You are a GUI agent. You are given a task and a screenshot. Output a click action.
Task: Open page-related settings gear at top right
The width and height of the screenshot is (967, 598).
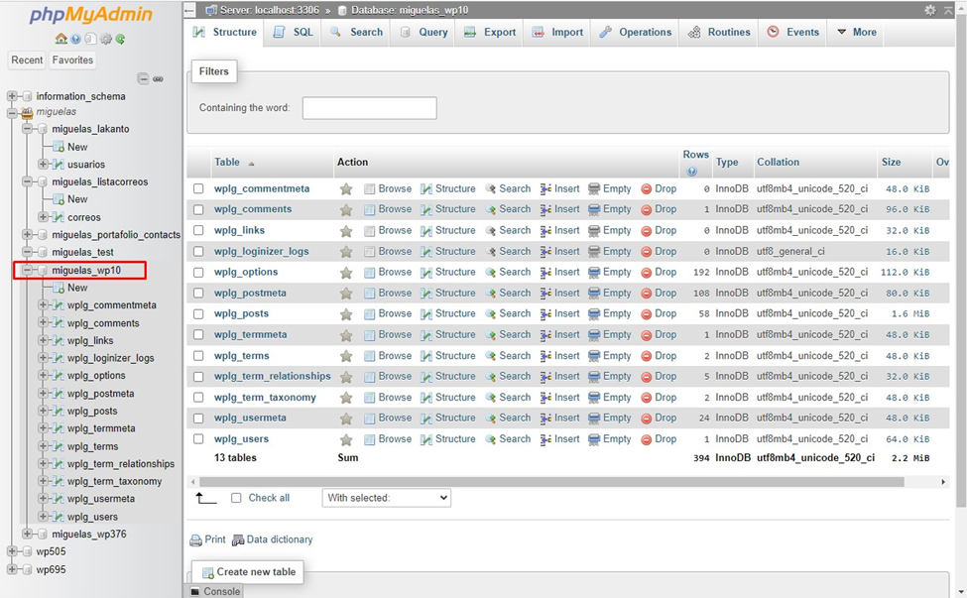click(930, 10)
